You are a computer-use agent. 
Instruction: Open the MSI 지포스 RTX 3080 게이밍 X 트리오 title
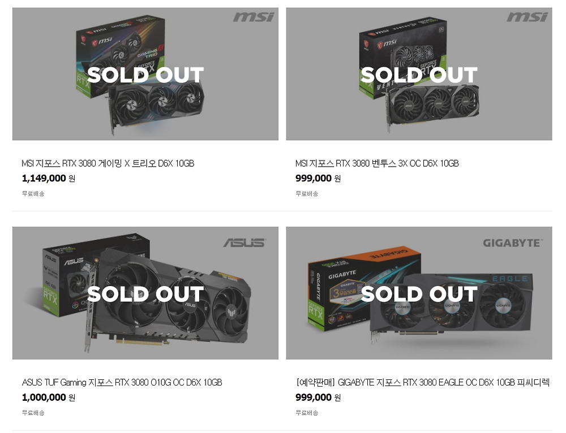pos(108,163)
